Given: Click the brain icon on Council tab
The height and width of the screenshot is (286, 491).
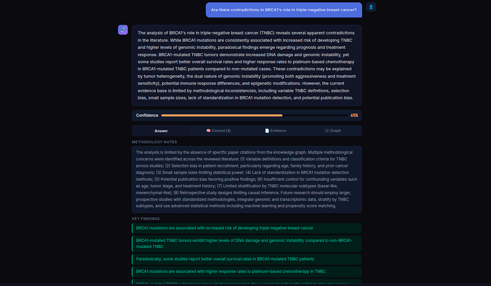Looking at the screenshot, I should 208,131.
